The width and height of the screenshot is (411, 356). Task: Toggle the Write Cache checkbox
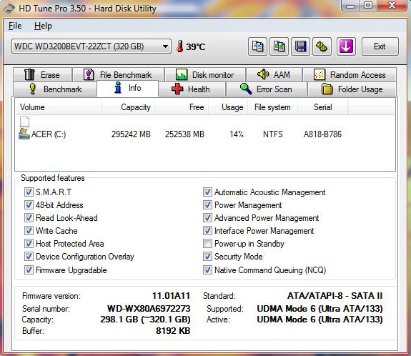tap(29, 231)
